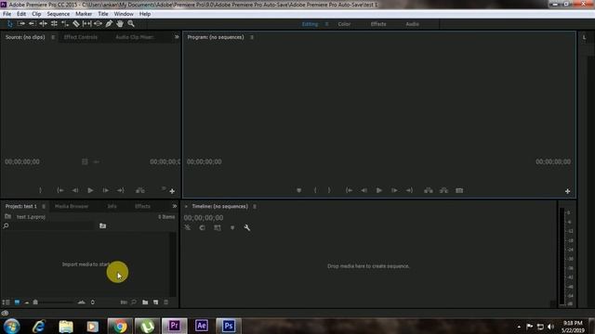
Task: Open Timeline panel menu icon
Action: tap(255, 206)
